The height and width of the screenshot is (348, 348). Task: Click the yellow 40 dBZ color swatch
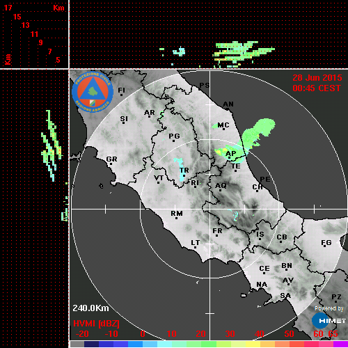[x=253, y=344]
